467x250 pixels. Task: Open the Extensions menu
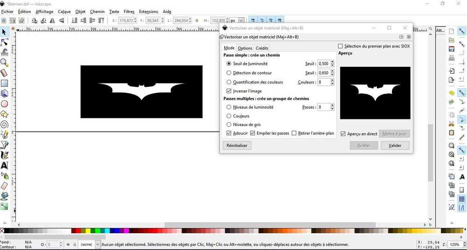point(149,12)
